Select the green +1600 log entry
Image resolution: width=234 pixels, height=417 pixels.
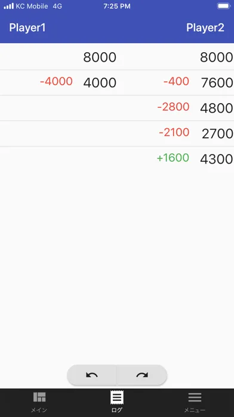click(173, 158)
